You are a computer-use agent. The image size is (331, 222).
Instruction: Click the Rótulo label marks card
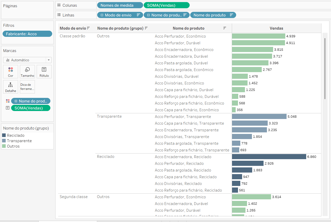click(44, 71)
